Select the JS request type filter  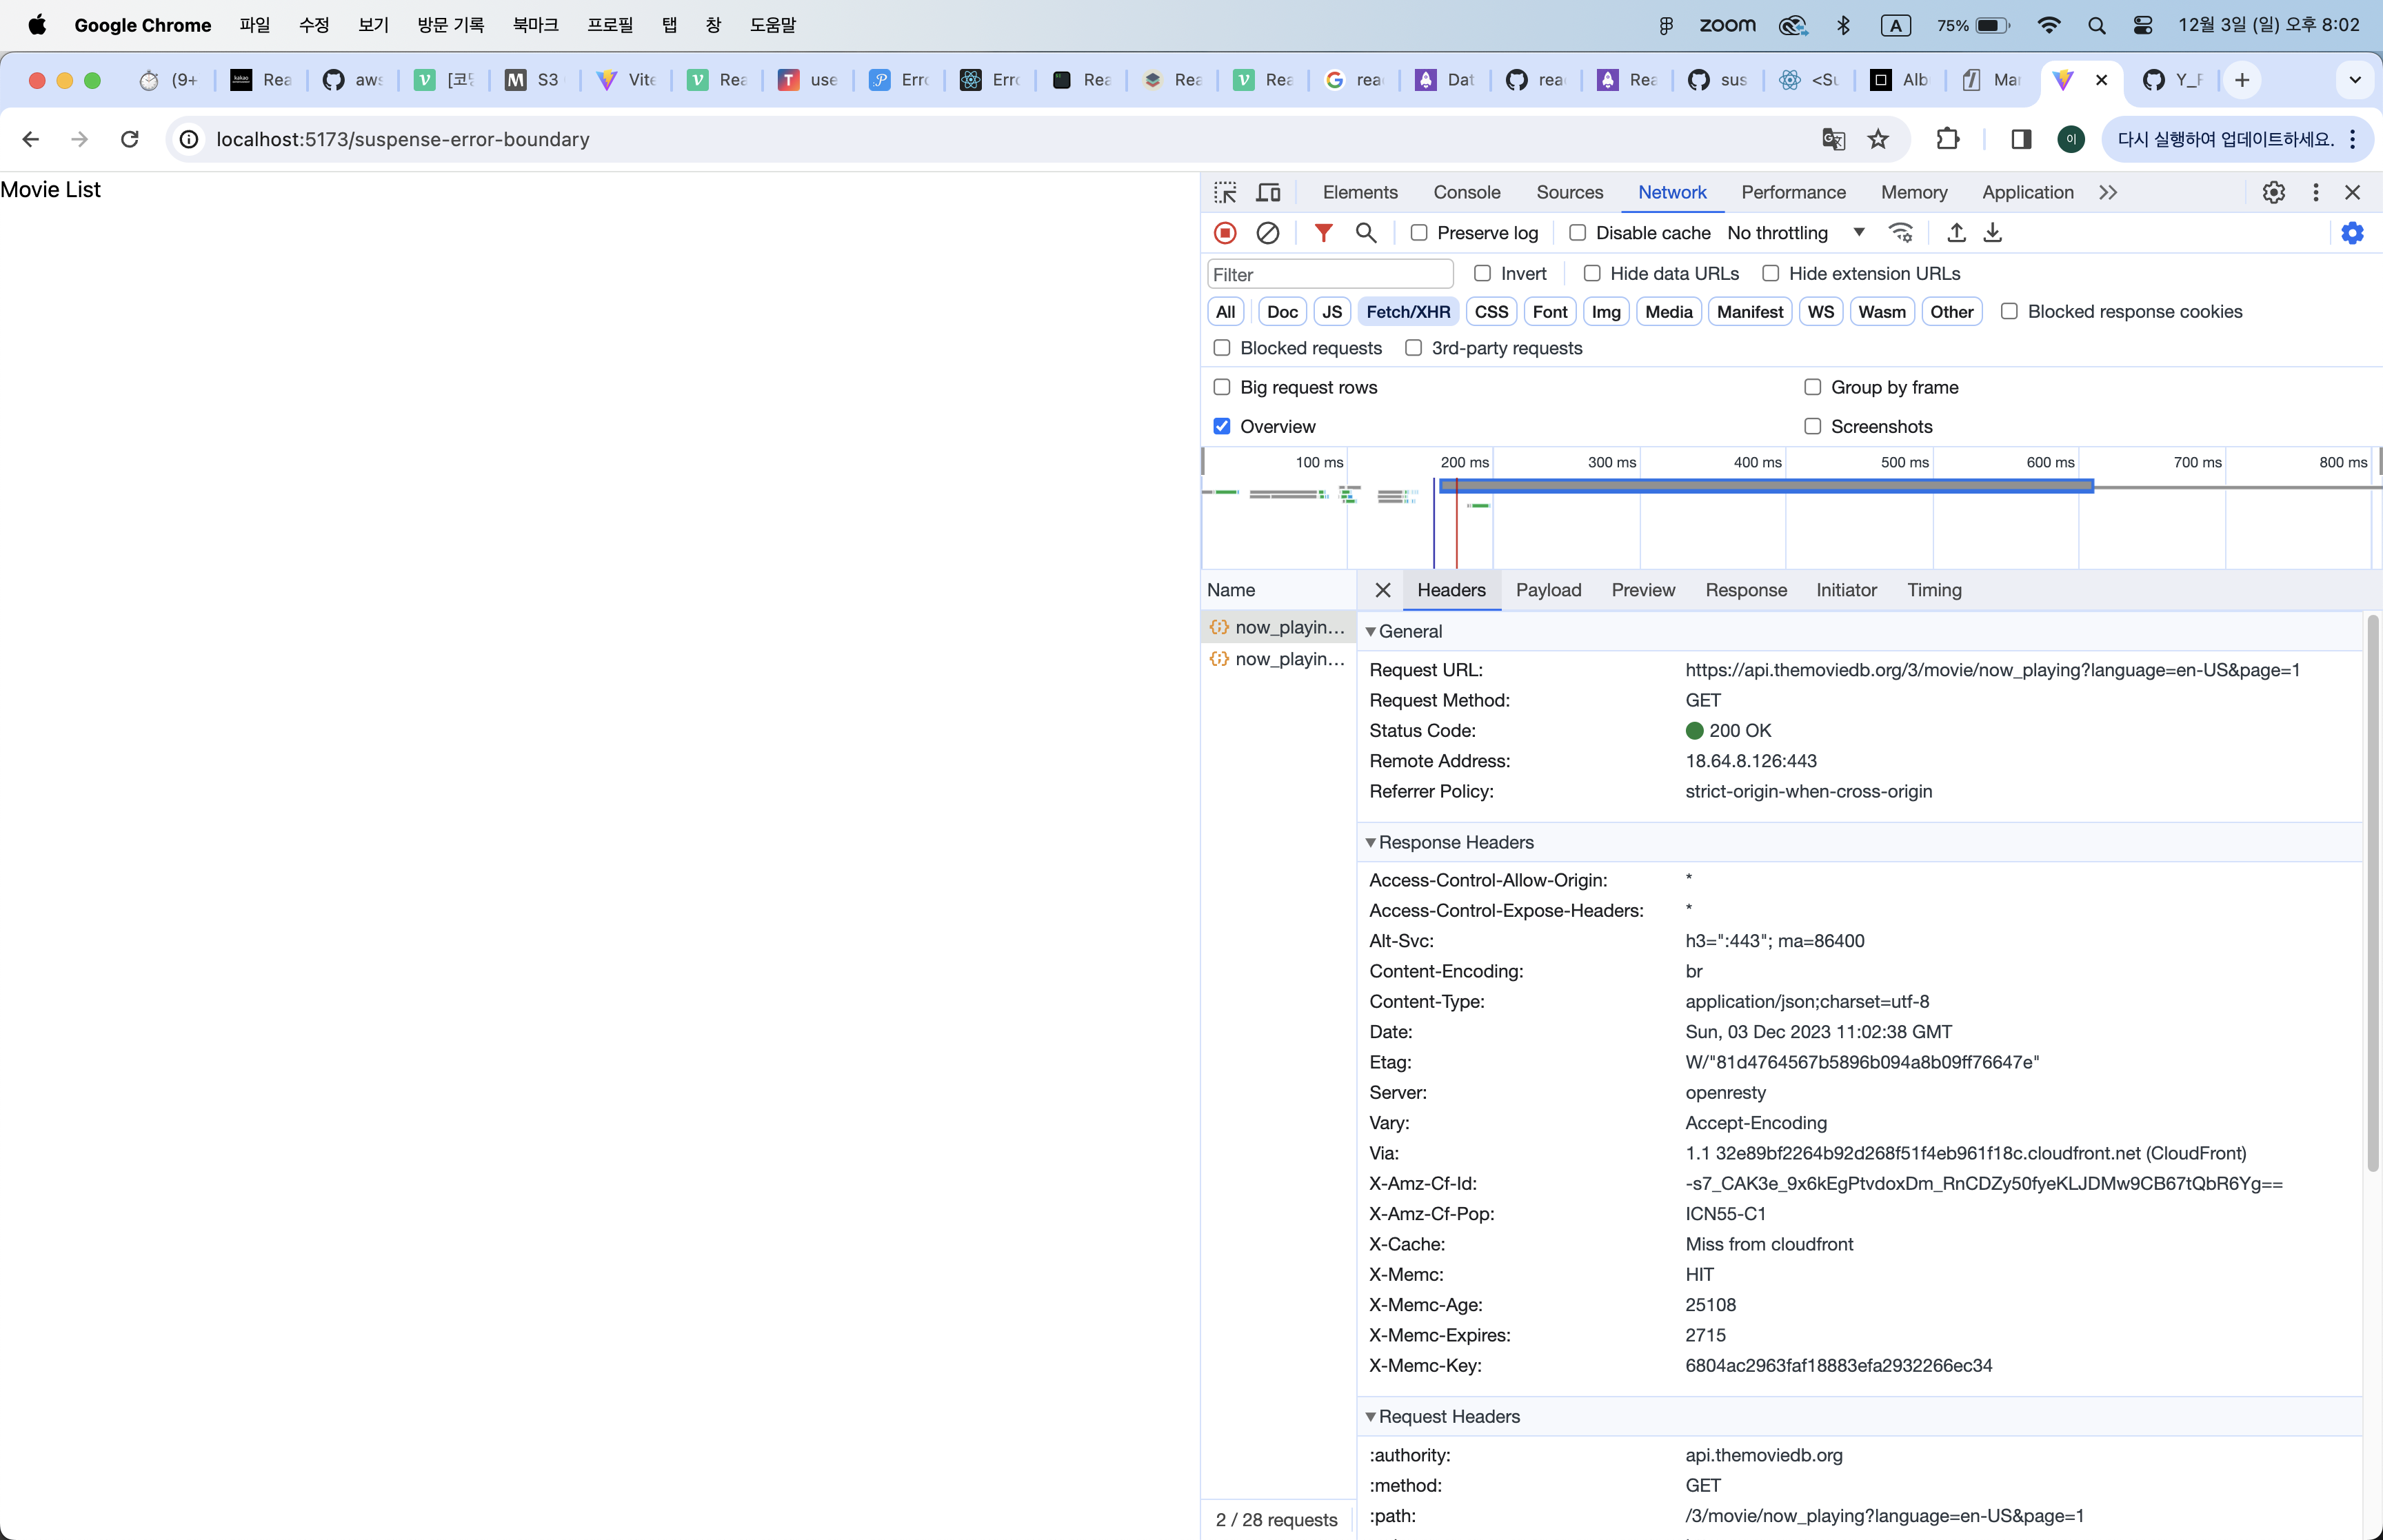pos(1331,312)
